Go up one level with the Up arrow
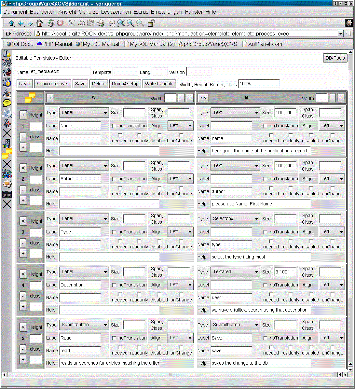The width and height of the screenshot is (355, 389). point(11,23)
